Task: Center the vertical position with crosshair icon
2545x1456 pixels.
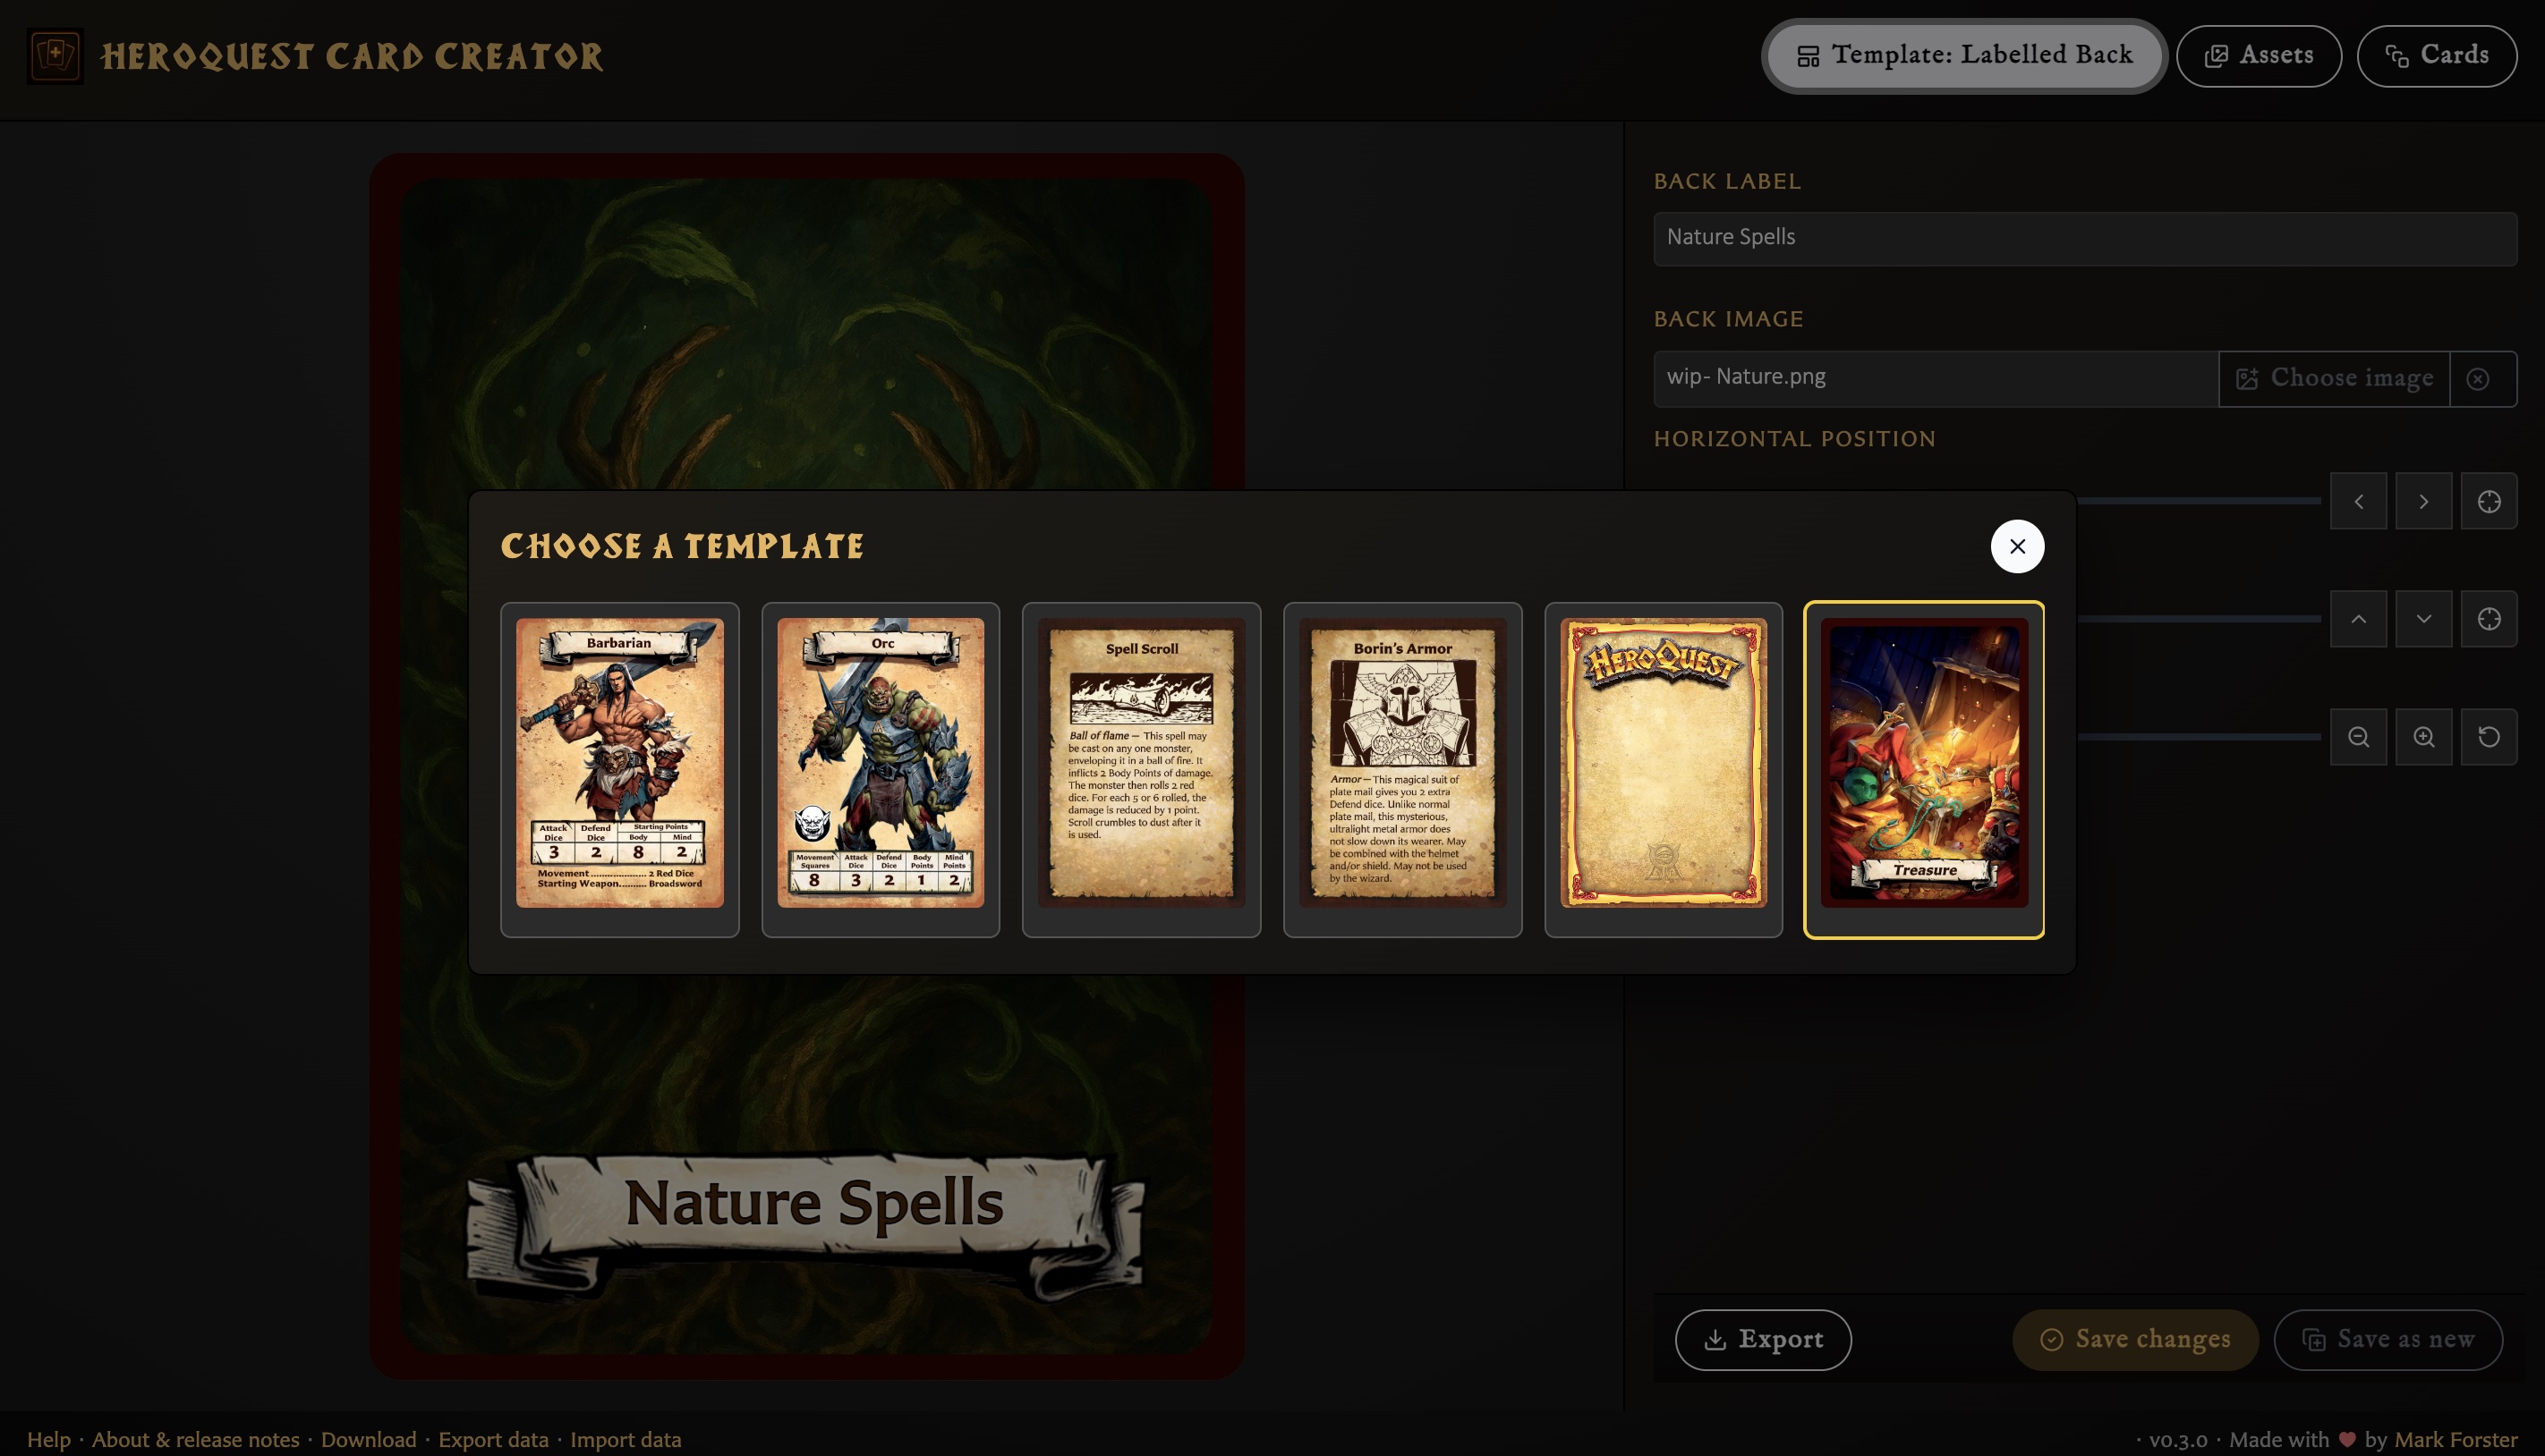Action: click(2489, 619)
